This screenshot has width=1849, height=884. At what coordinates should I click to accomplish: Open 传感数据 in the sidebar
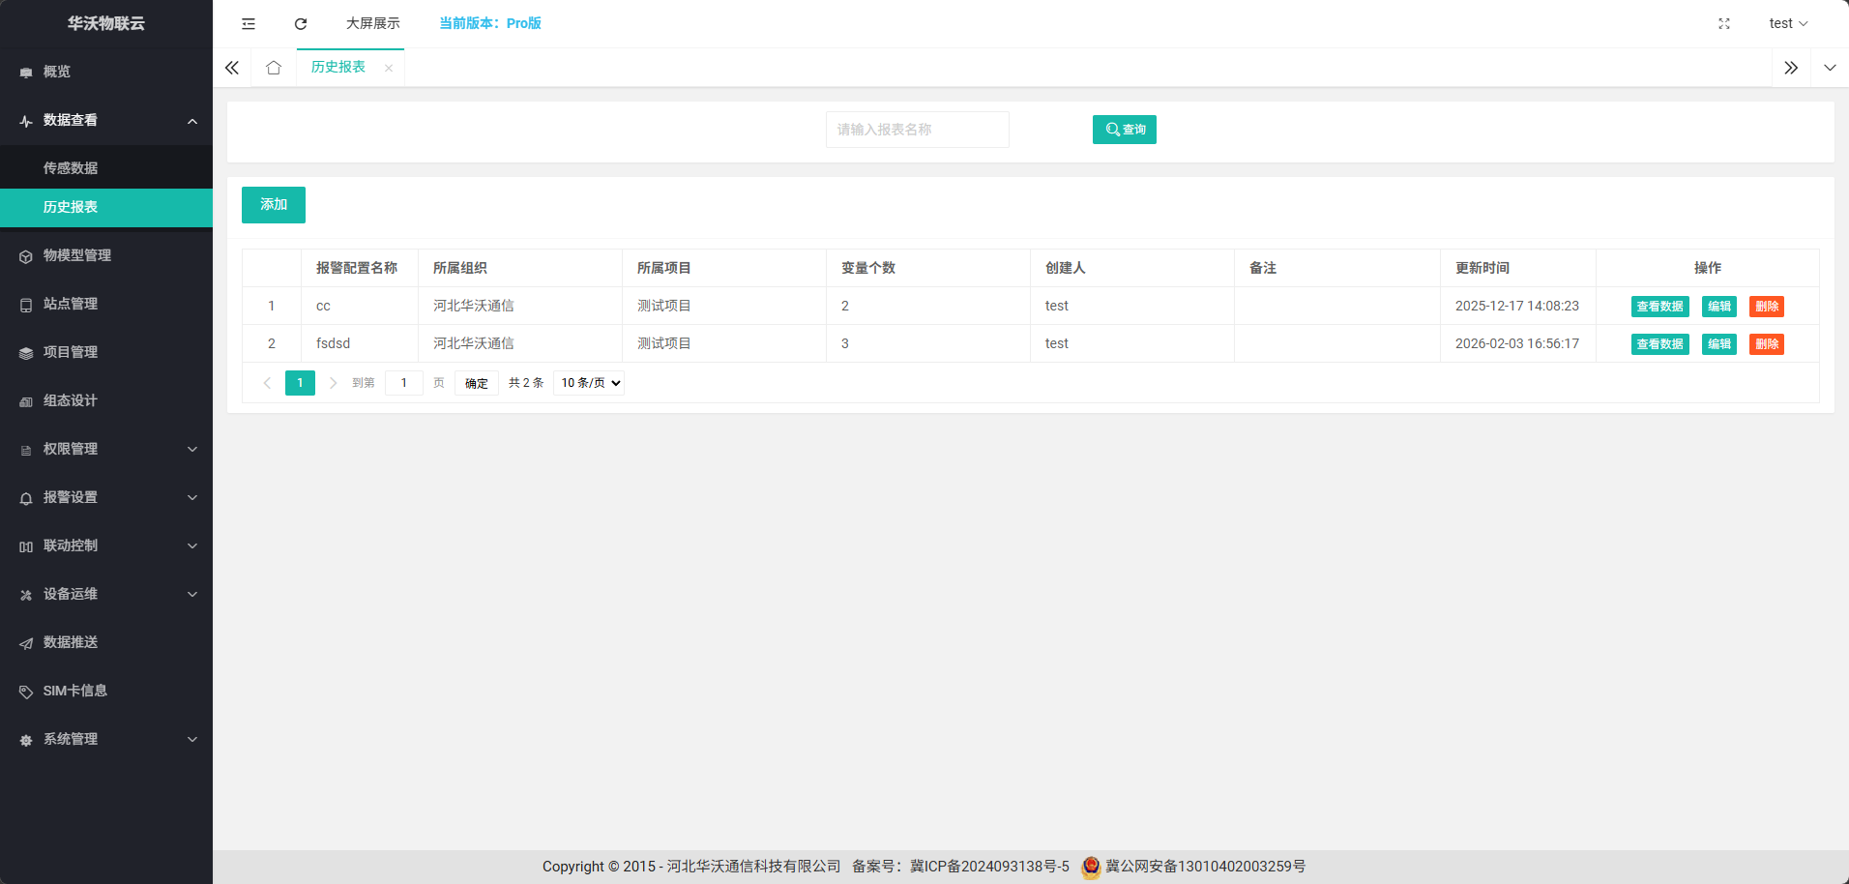(x=71, y=168)
